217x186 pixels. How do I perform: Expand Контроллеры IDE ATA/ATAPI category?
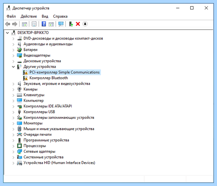coord(13,106)
